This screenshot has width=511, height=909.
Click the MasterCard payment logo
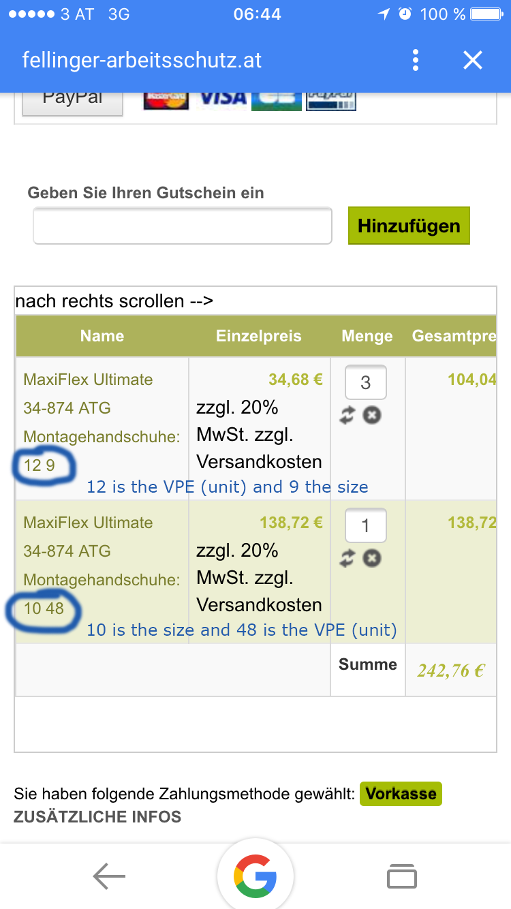point(166,99)
